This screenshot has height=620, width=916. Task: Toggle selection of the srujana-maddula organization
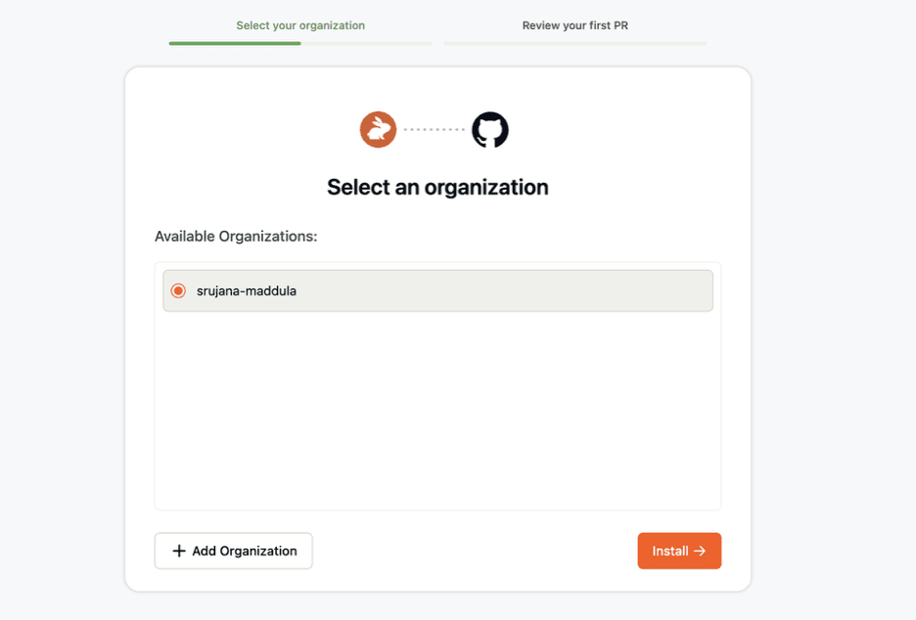tap(437, 290)
